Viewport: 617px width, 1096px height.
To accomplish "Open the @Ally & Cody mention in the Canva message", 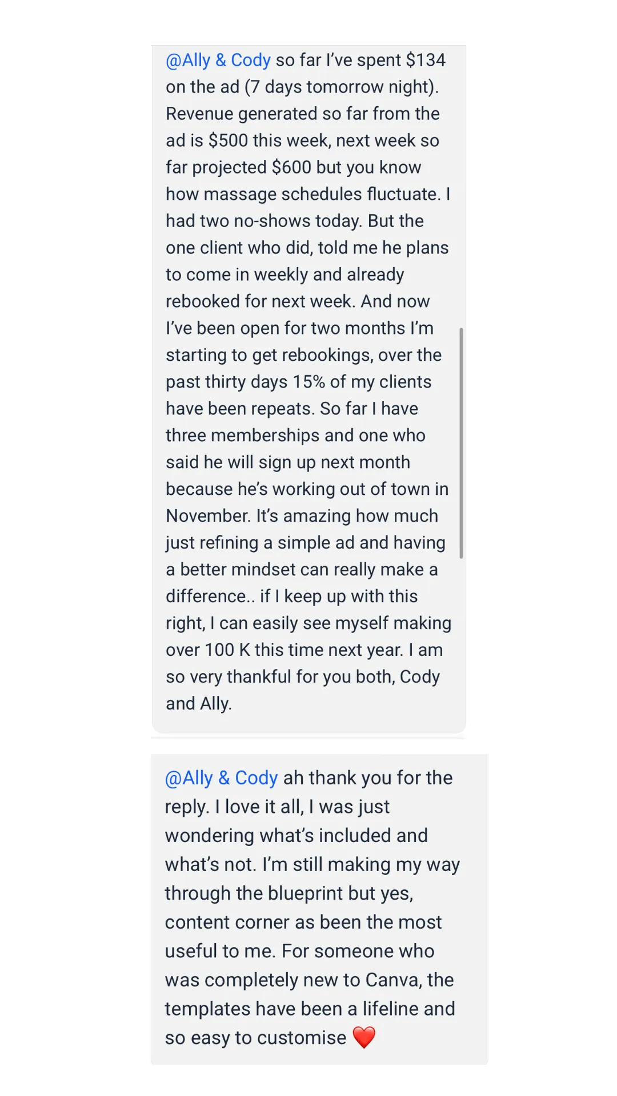I will [221, 777].
